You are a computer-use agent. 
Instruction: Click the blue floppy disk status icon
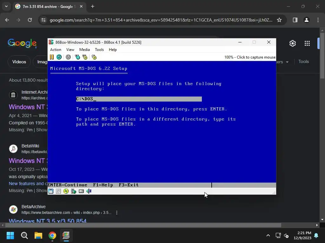click(51, 191)
